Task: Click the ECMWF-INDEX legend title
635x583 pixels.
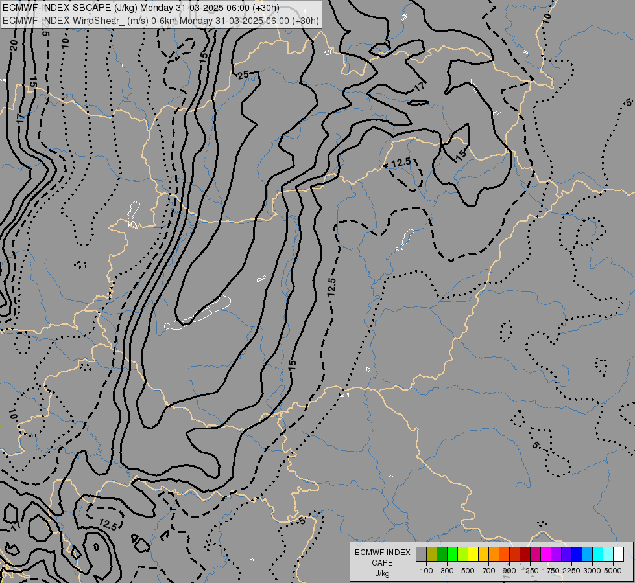Action: point(383,553)
